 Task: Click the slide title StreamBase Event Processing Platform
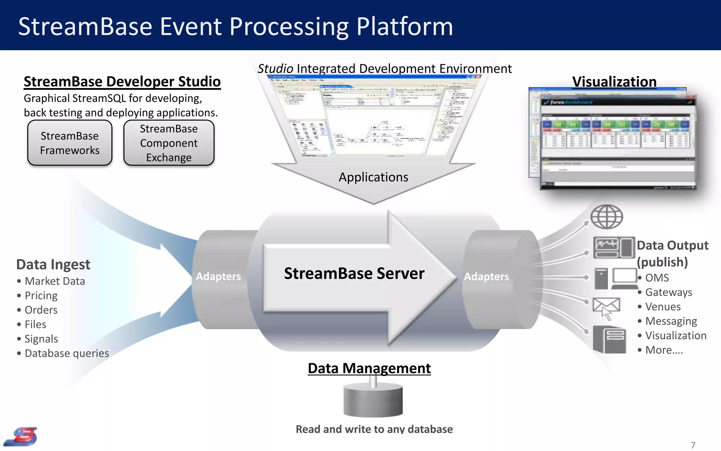click(x=236, y=26)
